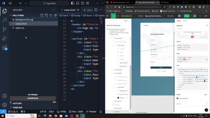Reload the Figma page in Chrome
The image size is (210, 118).
[x=115, y=7]
